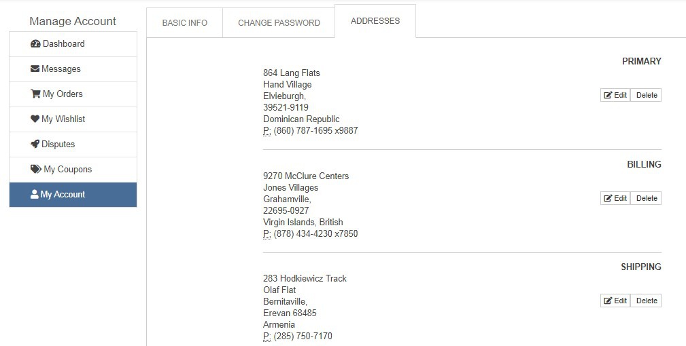Delete the billing address

click(x=646, y=199)
